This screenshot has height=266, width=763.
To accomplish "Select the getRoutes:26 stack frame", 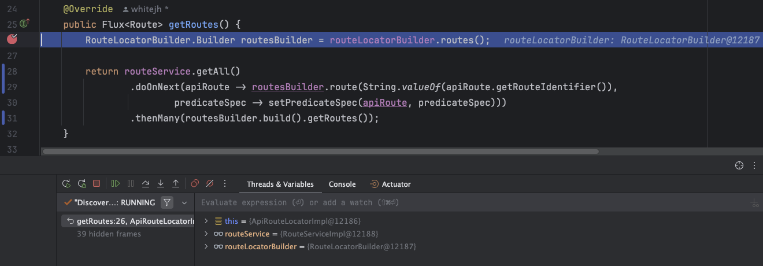I will [x=128, y=221].
